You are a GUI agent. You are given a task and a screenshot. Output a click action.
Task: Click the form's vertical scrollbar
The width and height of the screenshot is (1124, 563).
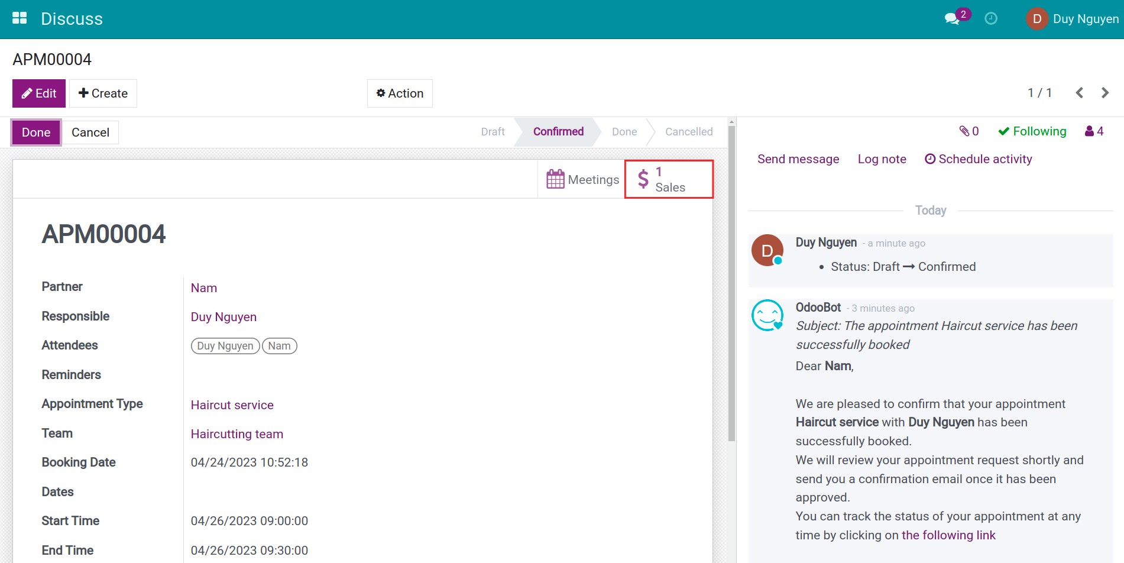coord(731,284)
